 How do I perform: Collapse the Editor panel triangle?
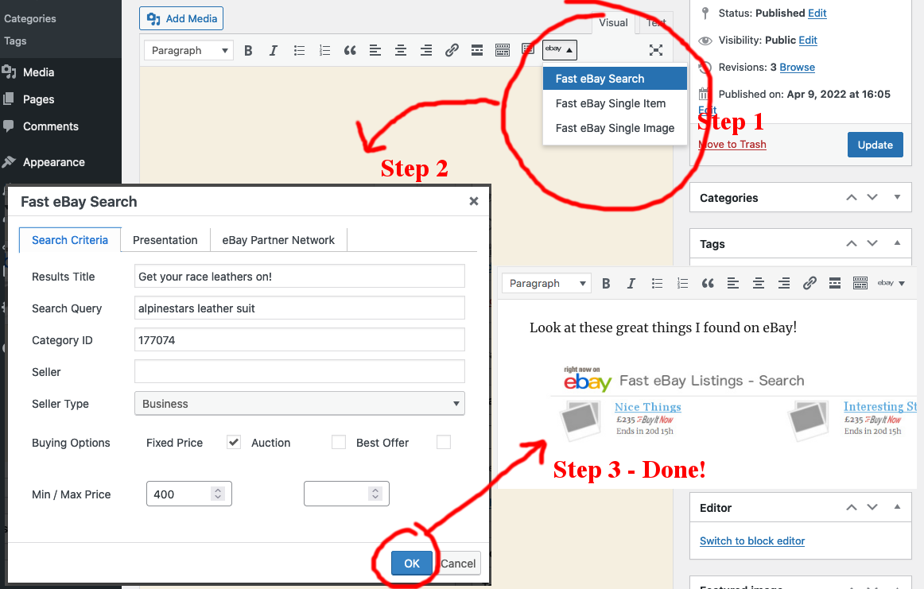click(897, 507)
